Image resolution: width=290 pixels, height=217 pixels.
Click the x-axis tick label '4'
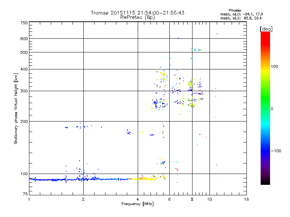point(138,199)
